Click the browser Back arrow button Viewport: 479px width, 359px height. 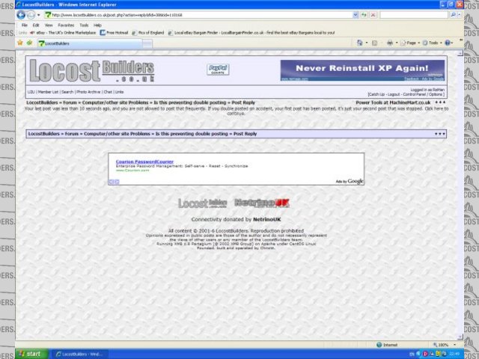pos(21,15)
